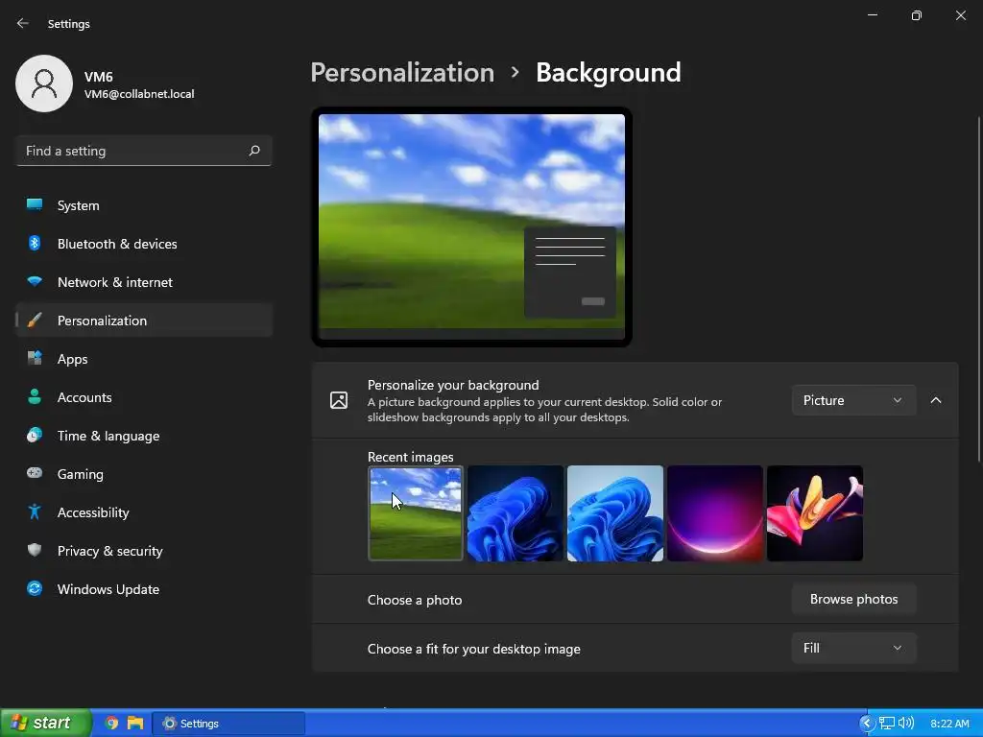Select the colorful flower wallpaper thumbnail
Viewport: 983px width, 737px height.
pos(815,513)
